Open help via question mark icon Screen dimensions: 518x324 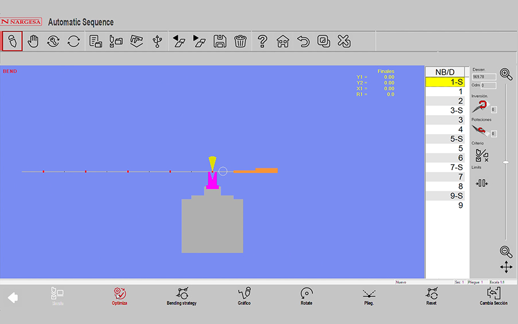pyautogui.click(x=262, y=41)
